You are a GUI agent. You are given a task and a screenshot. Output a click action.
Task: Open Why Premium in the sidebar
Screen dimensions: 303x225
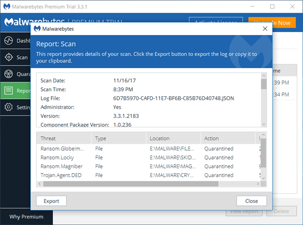click(26, 217)
